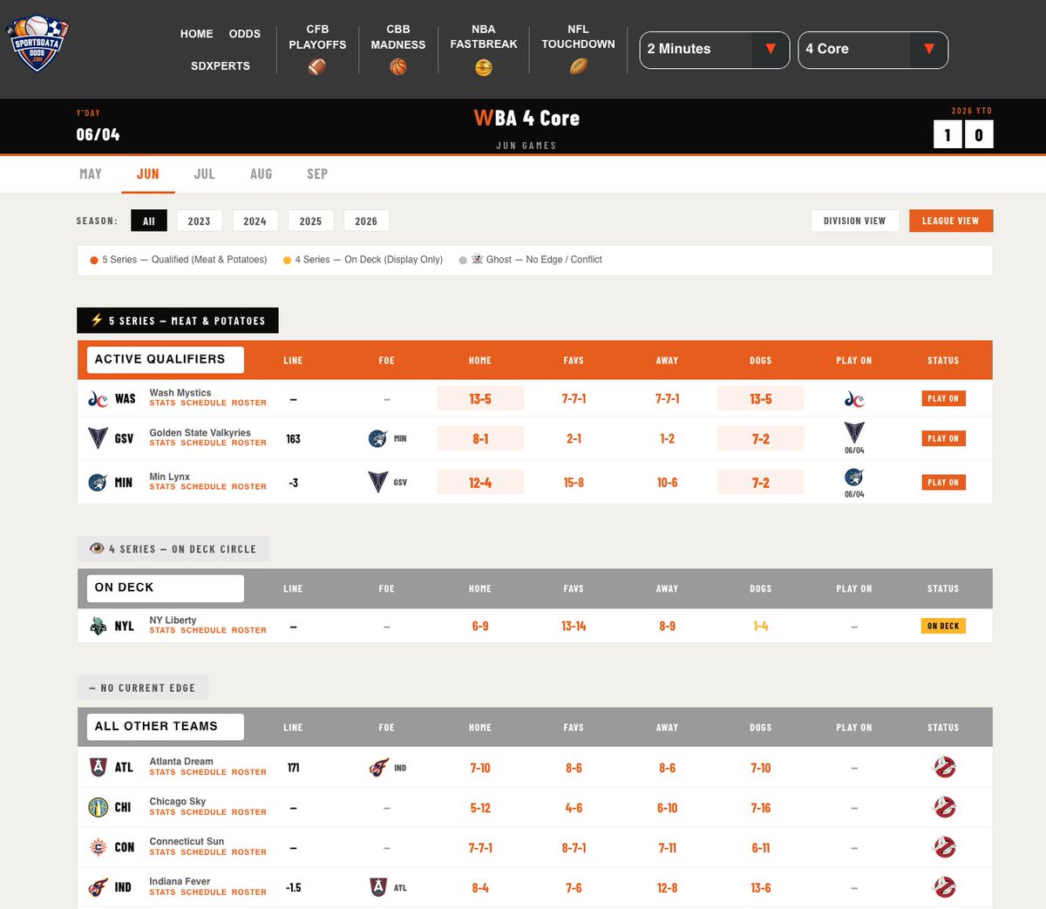Screen dimensions: 1046x909
Task: Open CFB Playoffs football icon
Action: pyautogui.click(x=317, y=66)
